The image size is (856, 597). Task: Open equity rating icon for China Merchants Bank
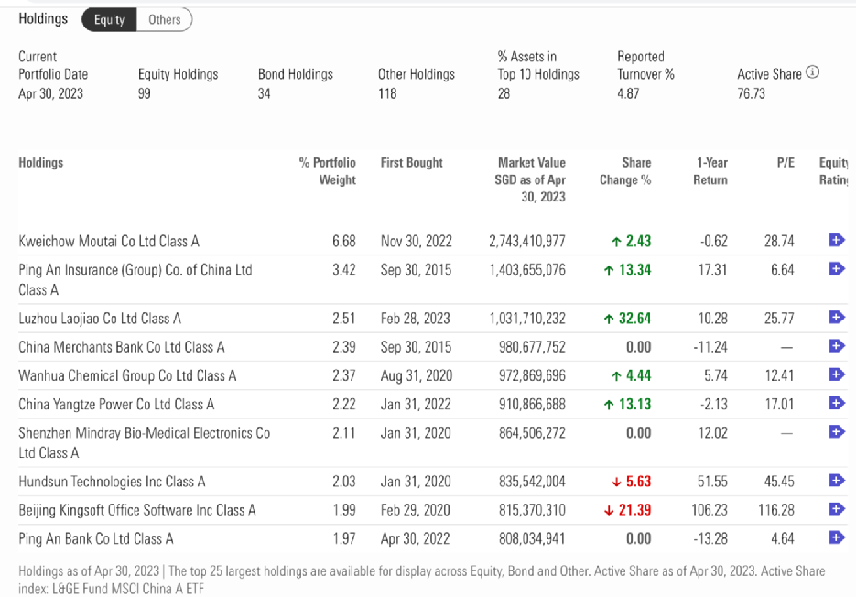836,346
